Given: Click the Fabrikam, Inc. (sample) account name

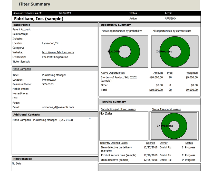Looking at the screenshot, I should click(39, 19).
